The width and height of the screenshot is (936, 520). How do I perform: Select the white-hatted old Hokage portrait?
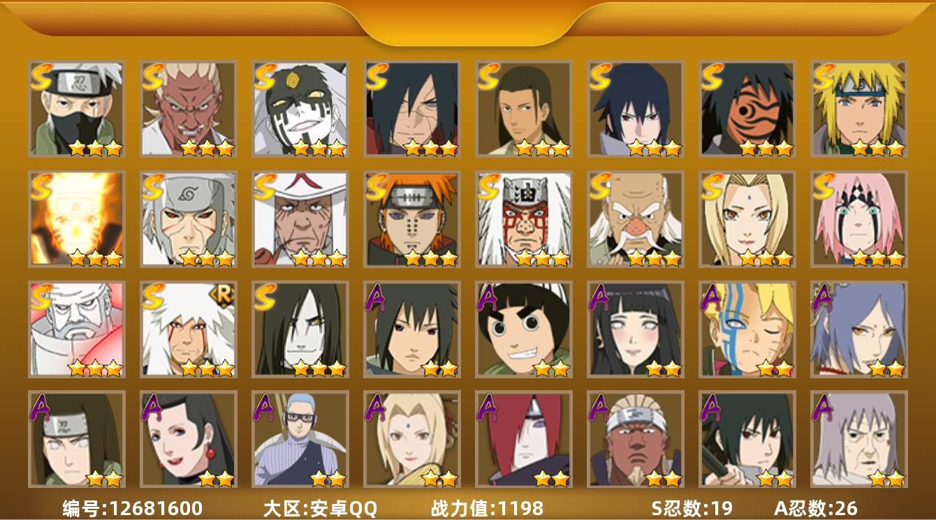tap(300, 219)
